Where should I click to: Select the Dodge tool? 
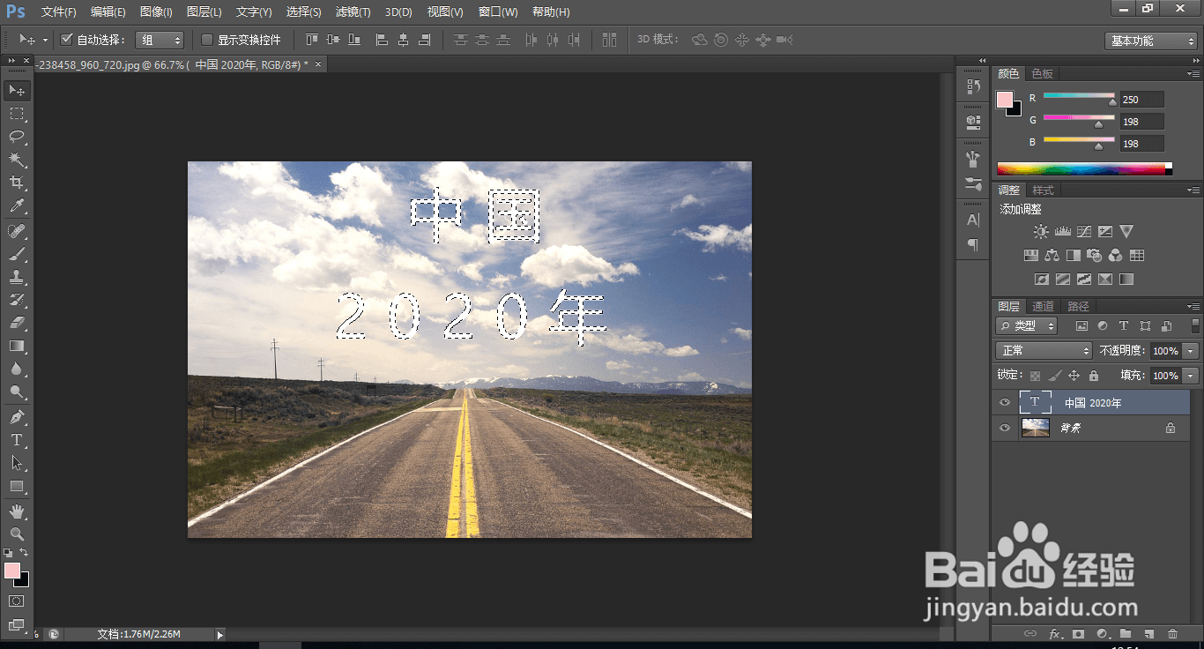click(x=17, y=392)
